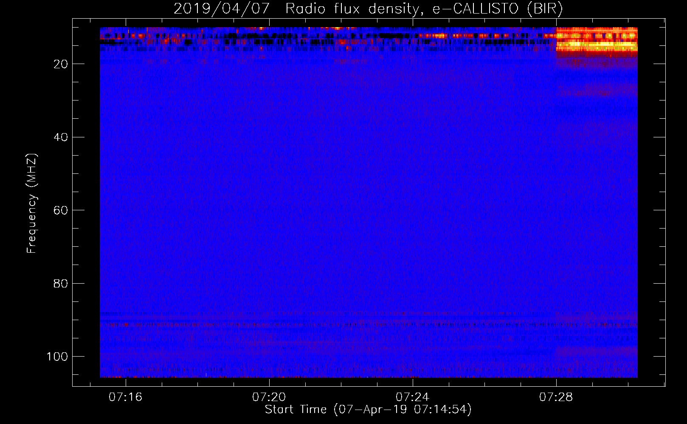Click the 07:24 time tick label

pos(412,397)
